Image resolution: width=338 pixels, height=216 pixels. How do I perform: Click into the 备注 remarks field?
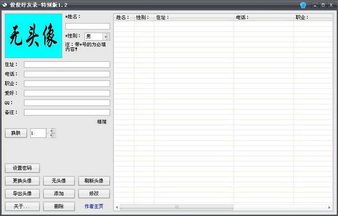(67, 112)
